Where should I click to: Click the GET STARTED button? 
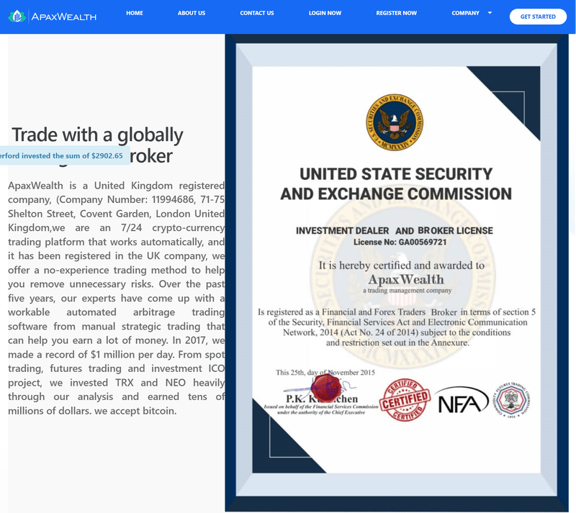coord(538,17)
